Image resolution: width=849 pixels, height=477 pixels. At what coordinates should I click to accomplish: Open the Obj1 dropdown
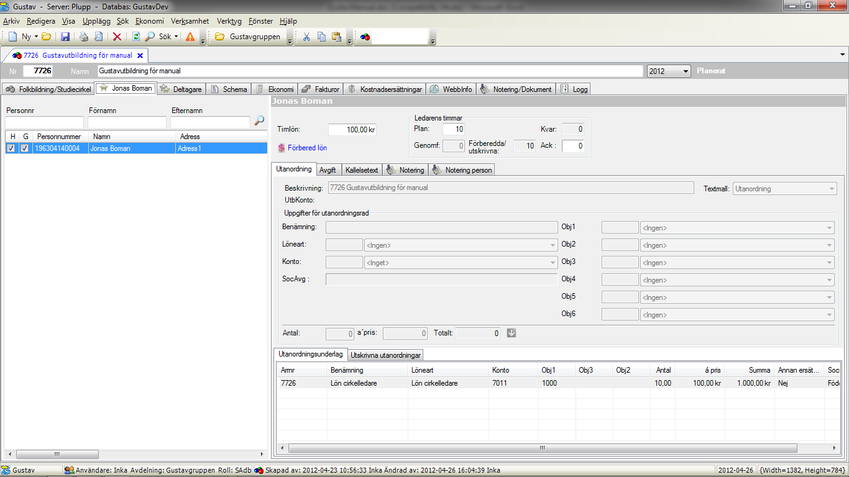coord(737,228)
